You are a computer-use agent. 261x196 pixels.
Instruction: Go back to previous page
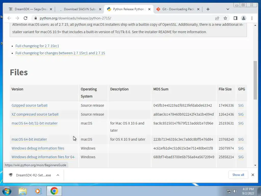(9, 18)
